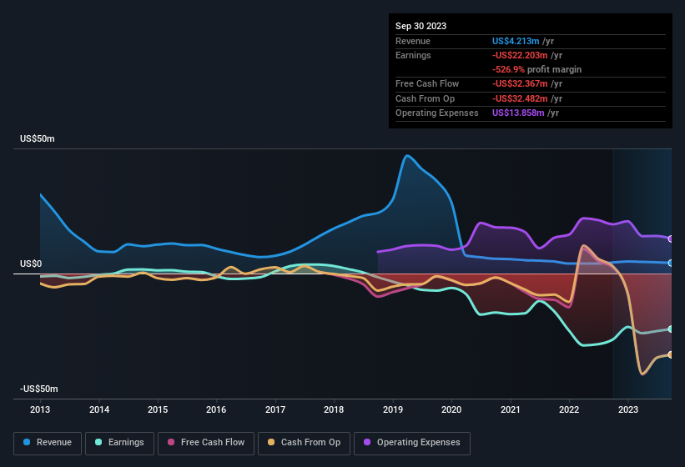Click the revenue peak near 2019
This screenshot has width=685, height=467.
[x=407, y=155]
